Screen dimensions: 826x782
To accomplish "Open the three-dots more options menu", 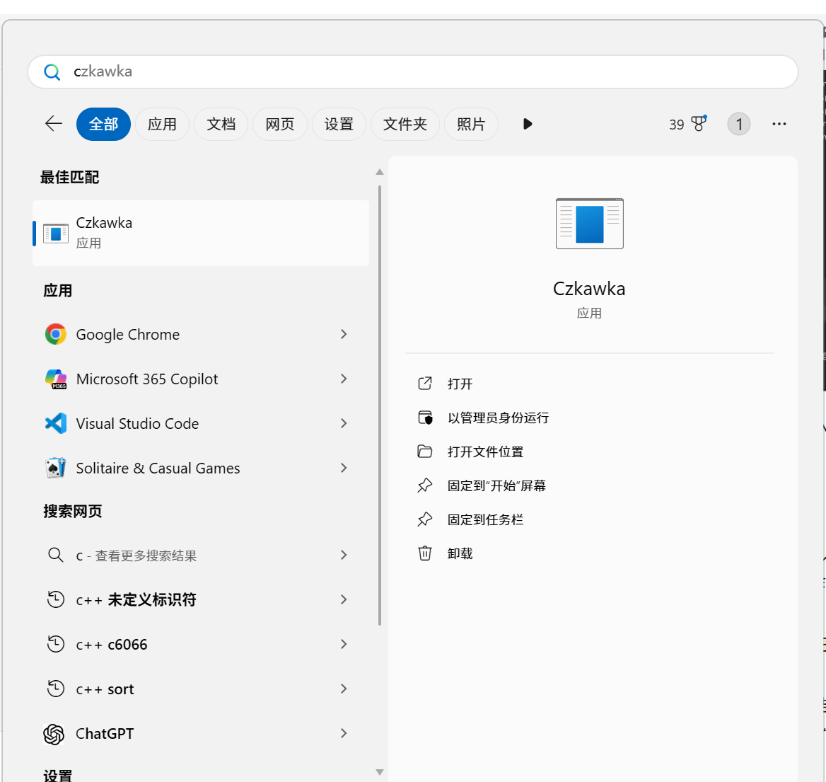I will coord(779,124).
